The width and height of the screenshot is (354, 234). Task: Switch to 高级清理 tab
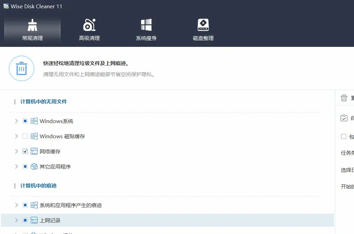[89, 30]
